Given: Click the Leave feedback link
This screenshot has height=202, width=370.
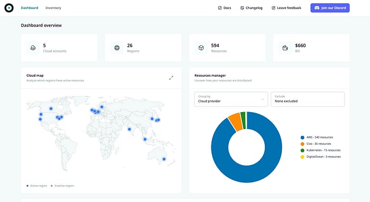Looking at the screenshot, I should pos(286,8).
